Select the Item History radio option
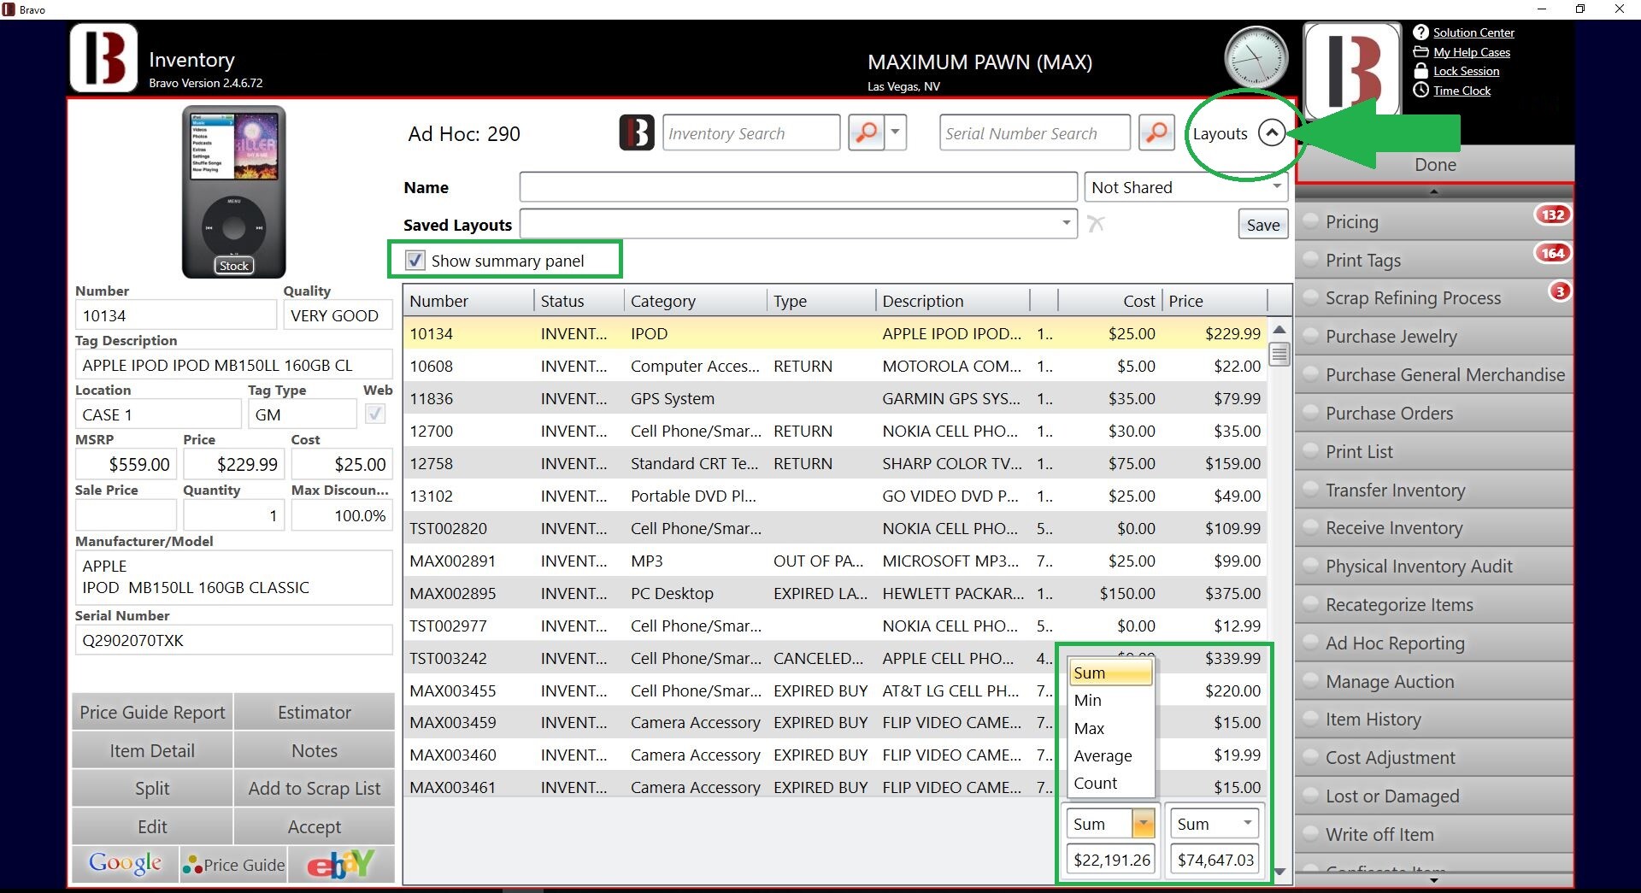This screenshot has width=1641, height=893. [1310, 720]
